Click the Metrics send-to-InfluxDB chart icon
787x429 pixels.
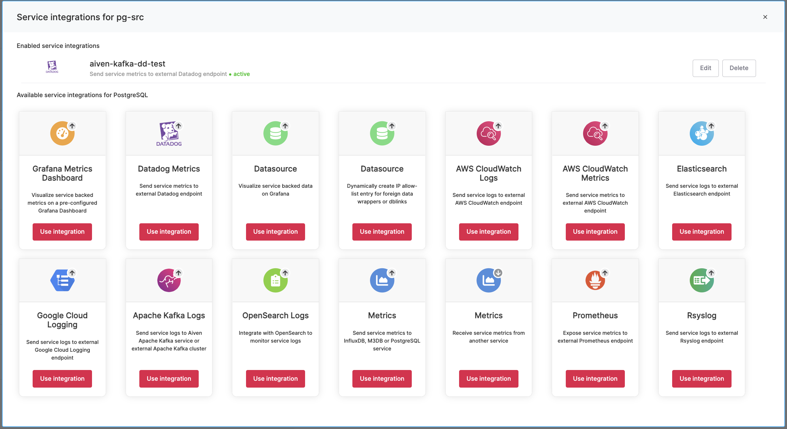382,280
